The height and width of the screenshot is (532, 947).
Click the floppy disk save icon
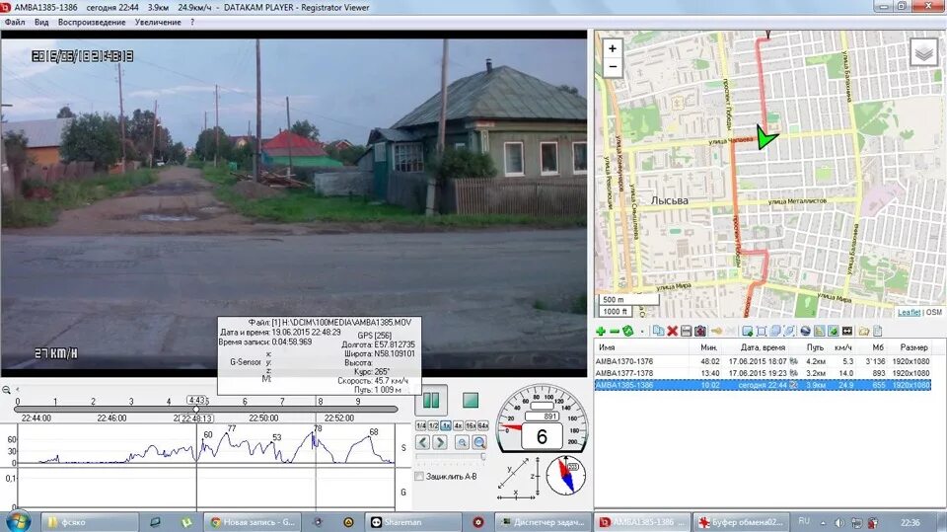[x=687, y=332]
